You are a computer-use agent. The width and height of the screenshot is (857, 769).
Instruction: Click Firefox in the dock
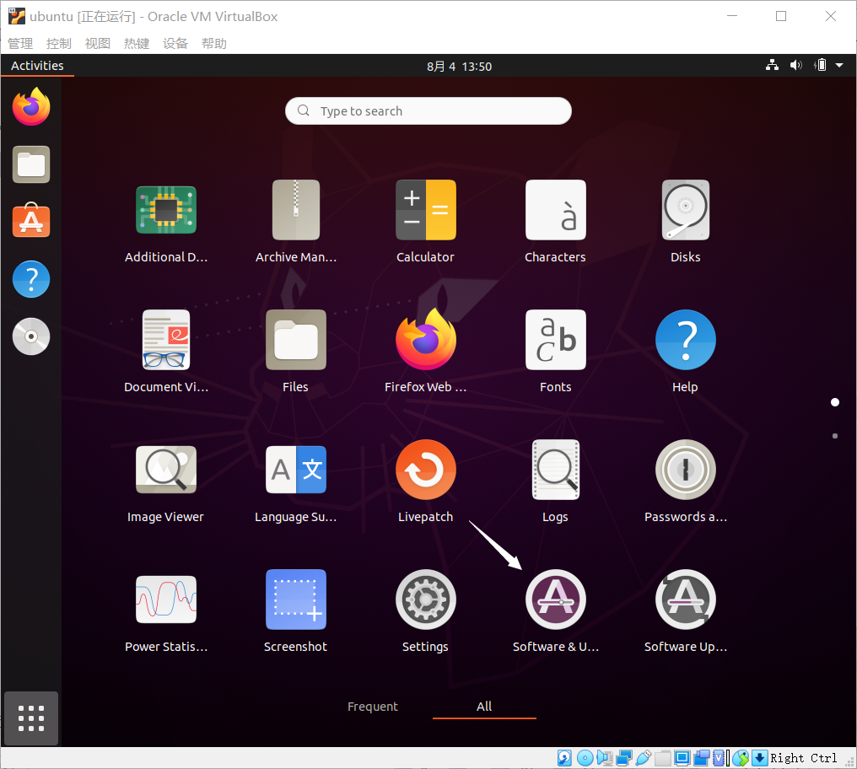tap(31, 106)
